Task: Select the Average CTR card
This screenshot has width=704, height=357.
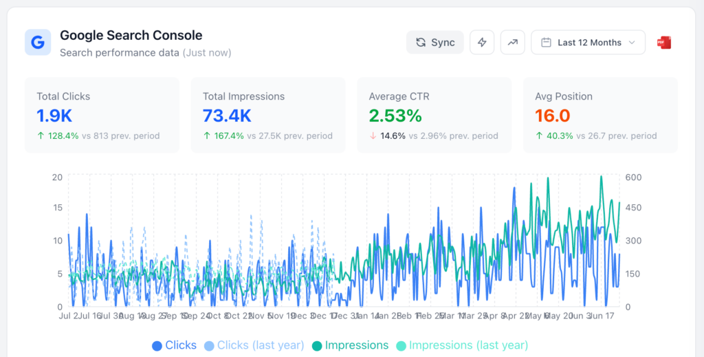Action: pyautogui.click(x=434, y=115)
